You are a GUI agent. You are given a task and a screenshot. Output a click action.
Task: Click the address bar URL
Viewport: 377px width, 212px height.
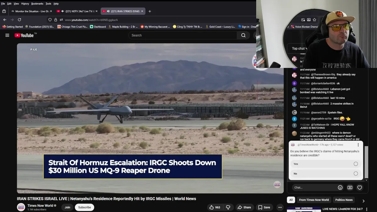[91, 20]
